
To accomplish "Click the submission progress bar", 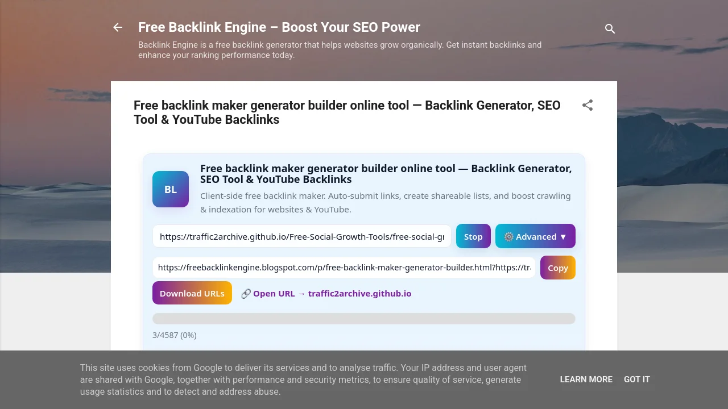I will click(364, 319).
